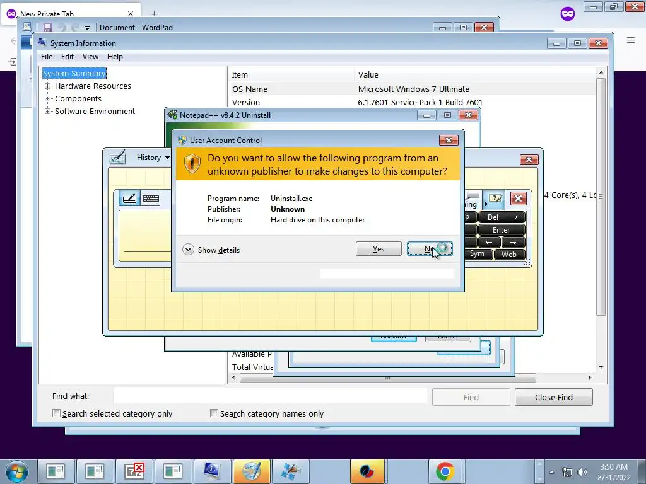Select the OS Name row

pos(411,89)
